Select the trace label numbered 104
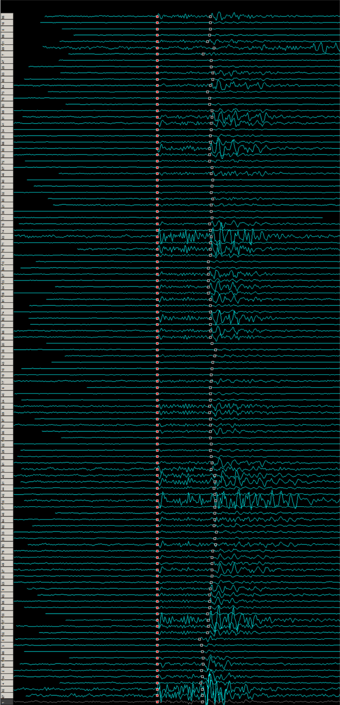Image resolution: width=340 pixels, height=705 pixels. (x=7, y=677)
